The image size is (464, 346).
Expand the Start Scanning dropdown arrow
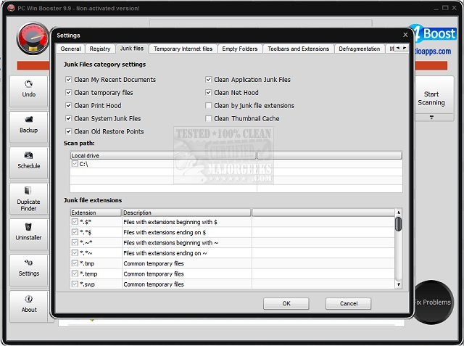[x=431, y=118]
